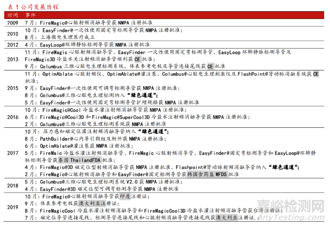Image resolution: width=330 pixels, height=226 pixels.
Task: Click the 2010 year cell
Action: [x=12, y=33]
